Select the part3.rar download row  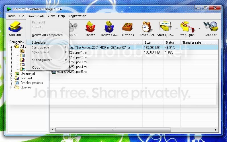[134, 62]
